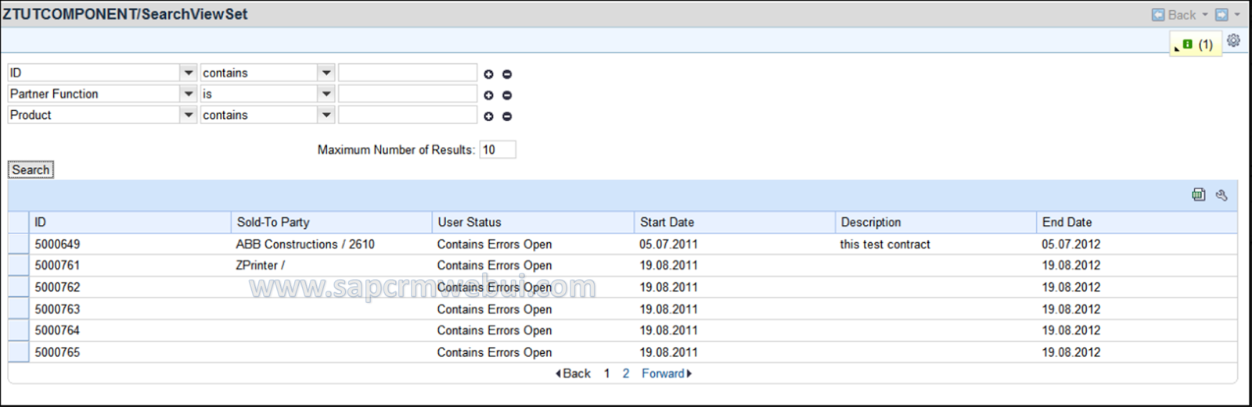Open table personalization wrench icon
Screen dimensions: 1252x407
coord(1221,195)
